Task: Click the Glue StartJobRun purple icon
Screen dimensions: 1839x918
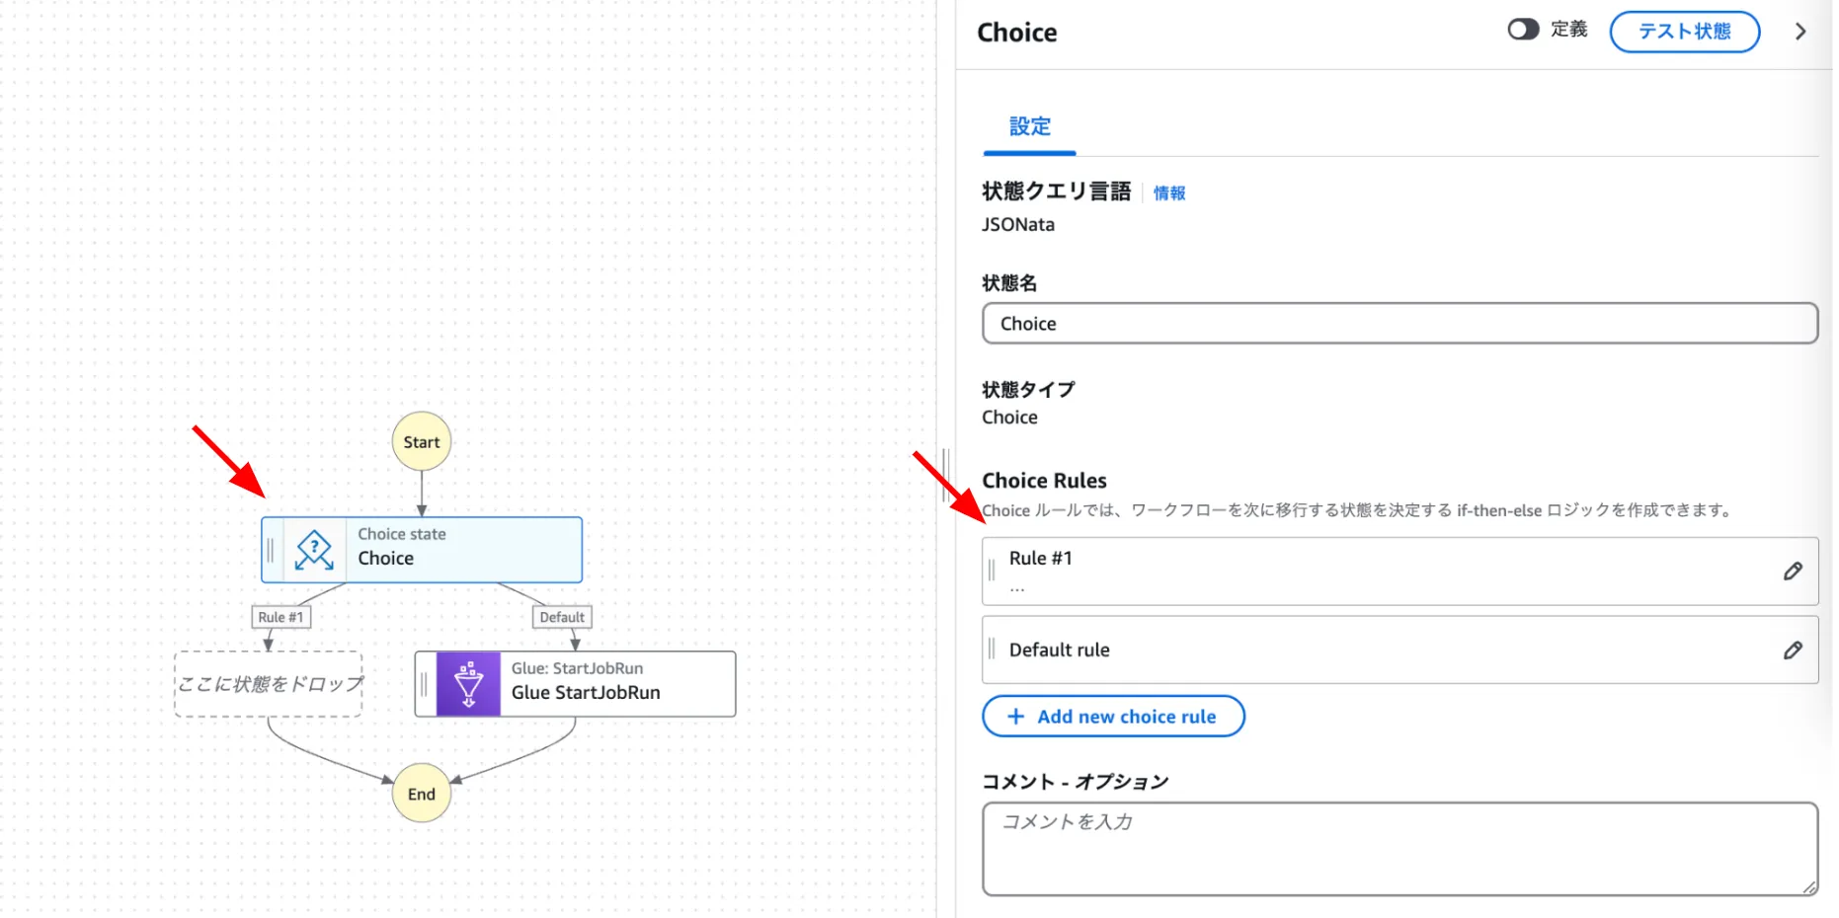Action: pyautogui.click(x=468, y=683)
